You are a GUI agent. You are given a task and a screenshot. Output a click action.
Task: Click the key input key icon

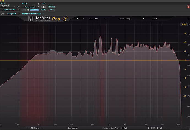2,14
